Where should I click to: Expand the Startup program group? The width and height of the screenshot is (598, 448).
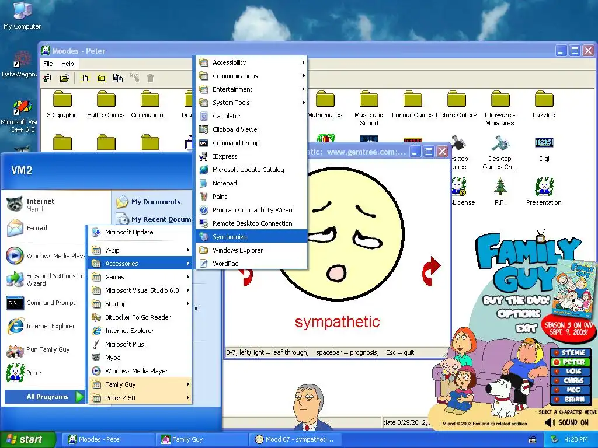140,303
